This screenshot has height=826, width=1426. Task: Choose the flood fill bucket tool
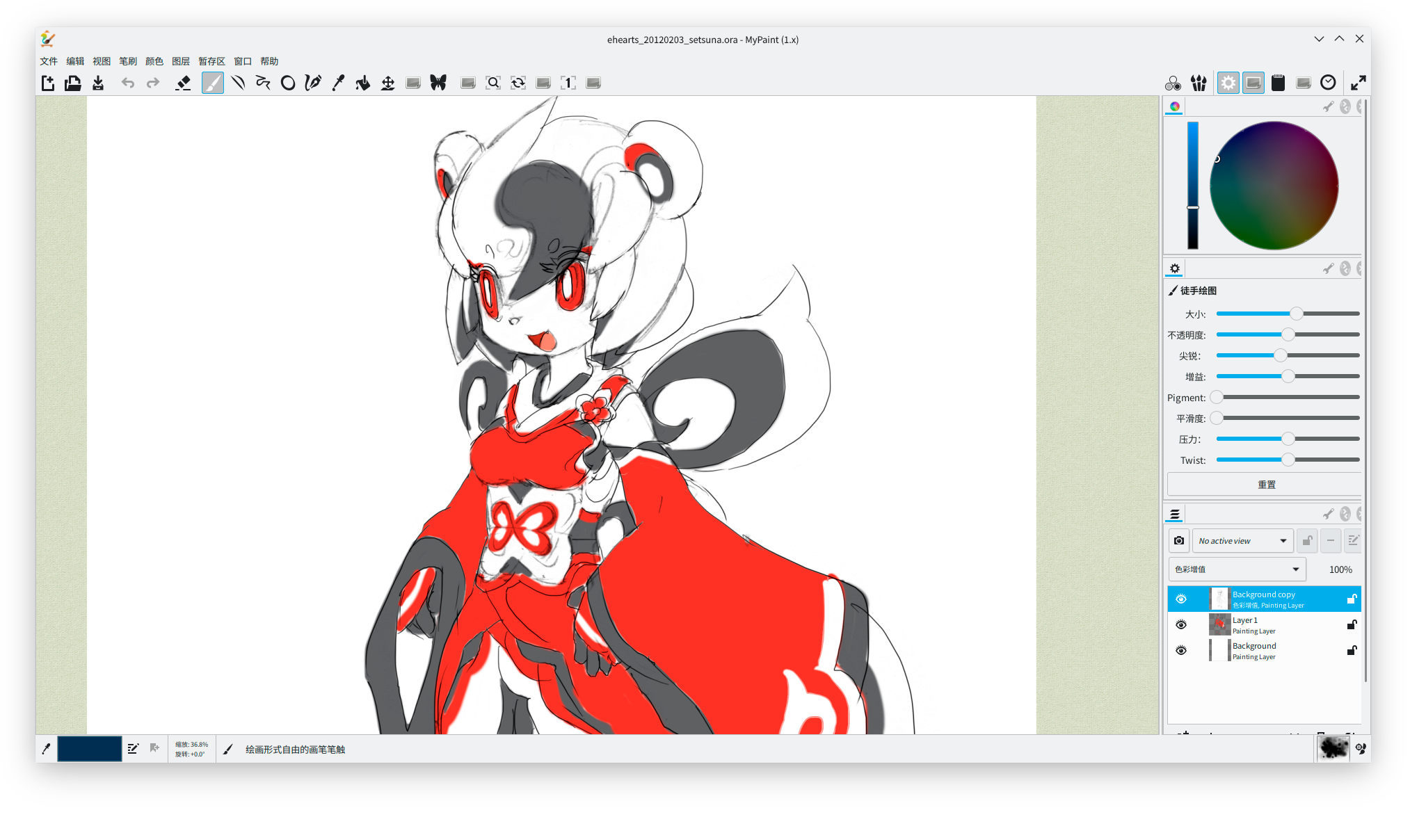pyautogui.click(x=363, y=83)
